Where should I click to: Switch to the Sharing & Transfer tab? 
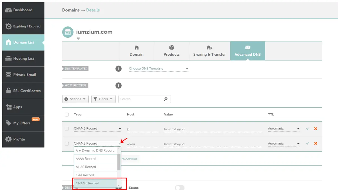coord(210,51)
